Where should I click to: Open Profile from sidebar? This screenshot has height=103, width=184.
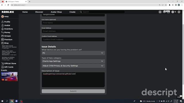coord(6,22)
